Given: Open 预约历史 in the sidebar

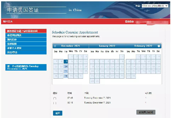Looking at the screenshot, I should (x=26, y=40).
